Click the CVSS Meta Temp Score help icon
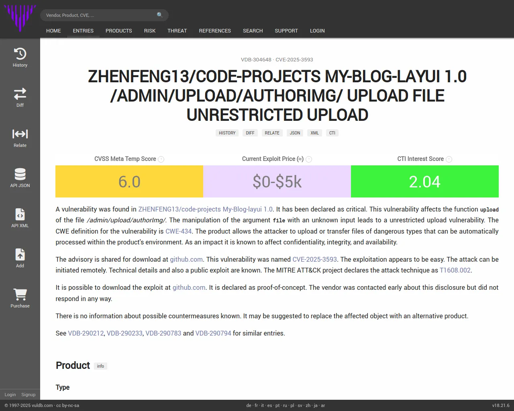The image size is (514, 411). [x=161, y=159]
